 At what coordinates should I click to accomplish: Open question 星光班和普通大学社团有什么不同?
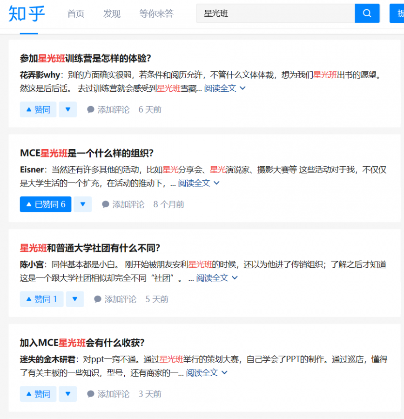point(90,248)
